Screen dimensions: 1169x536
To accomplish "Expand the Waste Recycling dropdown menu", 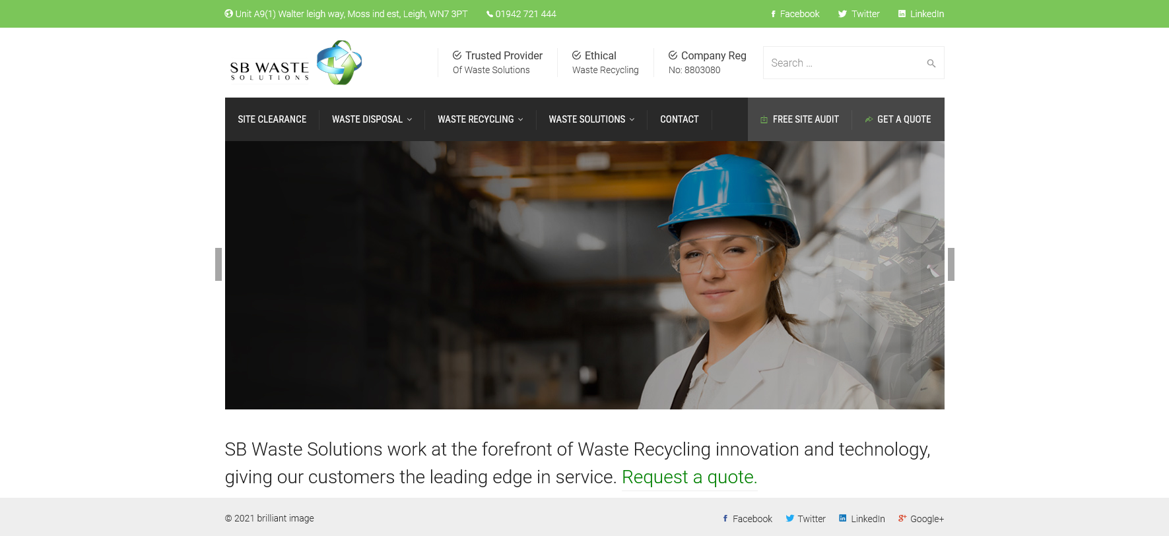I will tap(480, 119).
